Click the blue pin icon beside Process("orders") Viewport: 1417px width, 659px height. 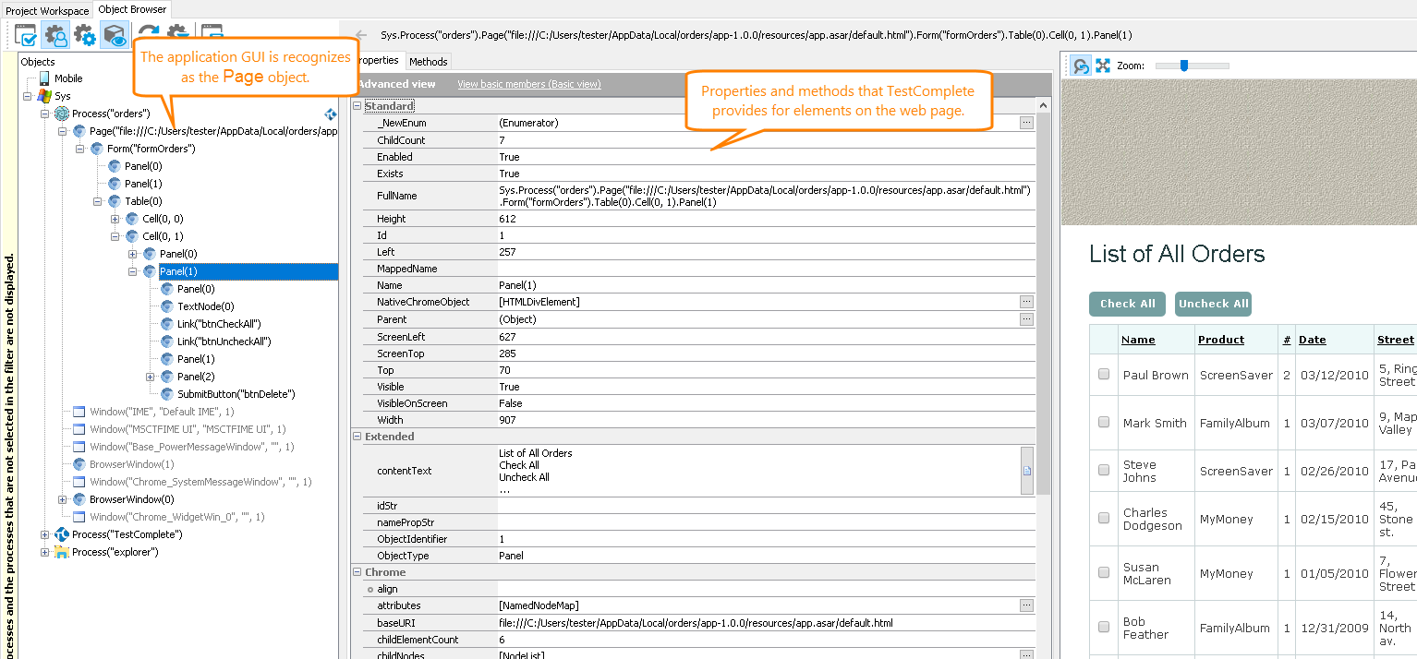point(330,114)
